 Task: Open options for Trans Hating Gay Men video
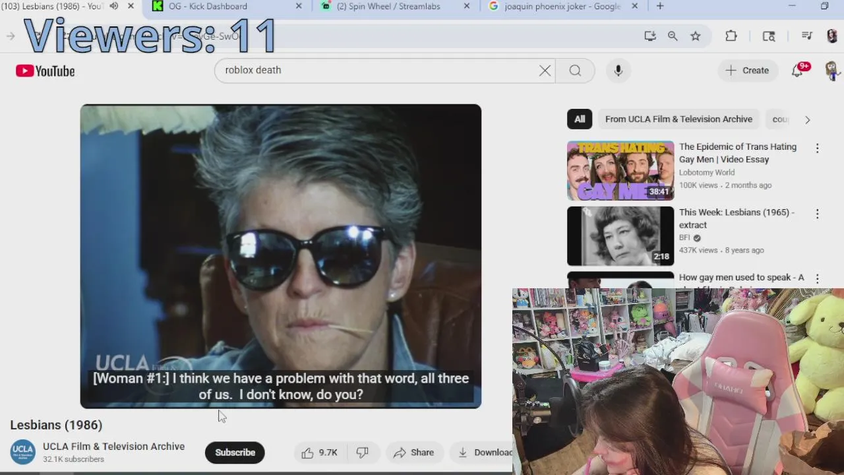click(817, 148)
